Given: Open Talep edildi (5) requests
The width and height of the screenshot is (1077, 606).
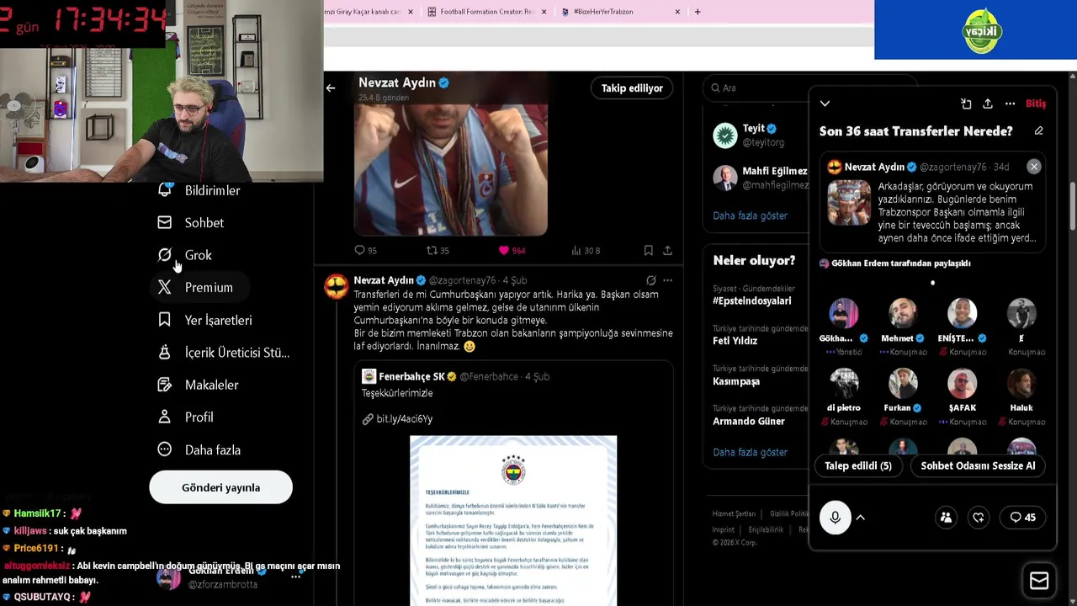Looking at the screenshot, I should click(x=858, y=465).
